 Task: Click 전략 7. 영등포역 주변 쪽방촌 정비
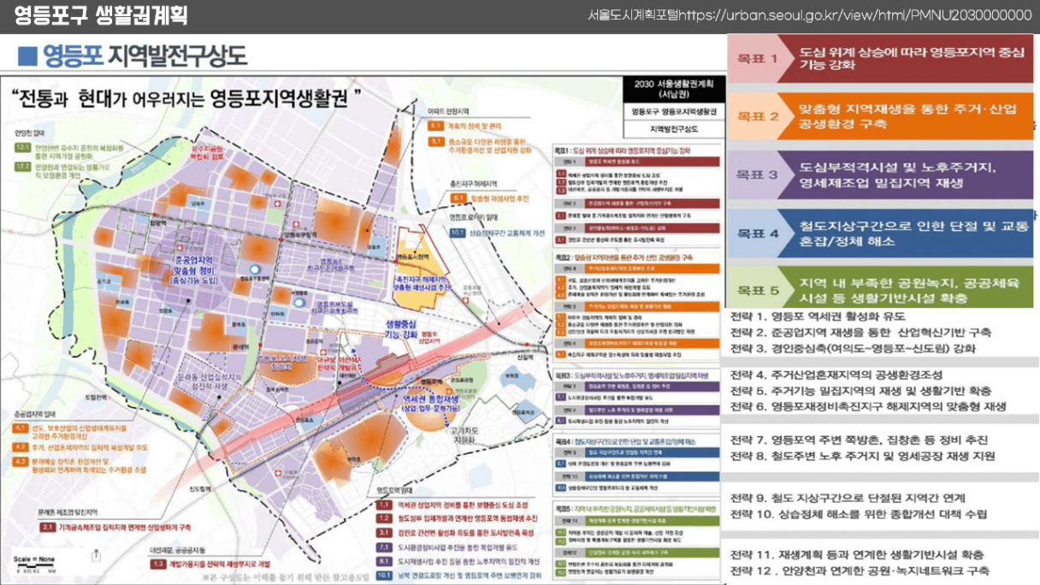(860, 440)
